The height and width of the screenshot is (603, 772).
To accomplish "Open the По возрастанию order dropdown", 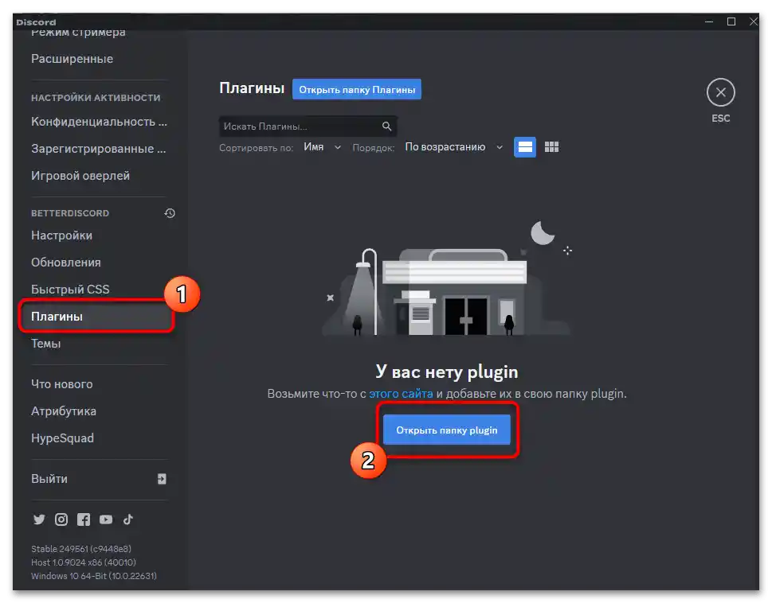I will tap(453, 147).
